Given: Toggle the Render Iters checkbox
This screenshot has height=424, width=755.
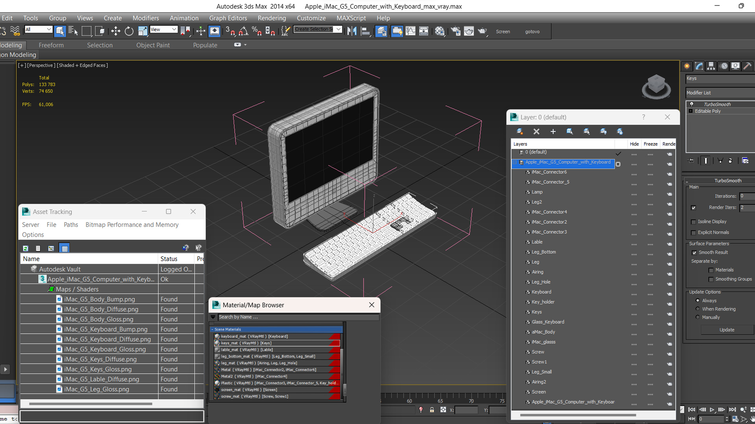Looking at the screenshot, I should 693,208.
